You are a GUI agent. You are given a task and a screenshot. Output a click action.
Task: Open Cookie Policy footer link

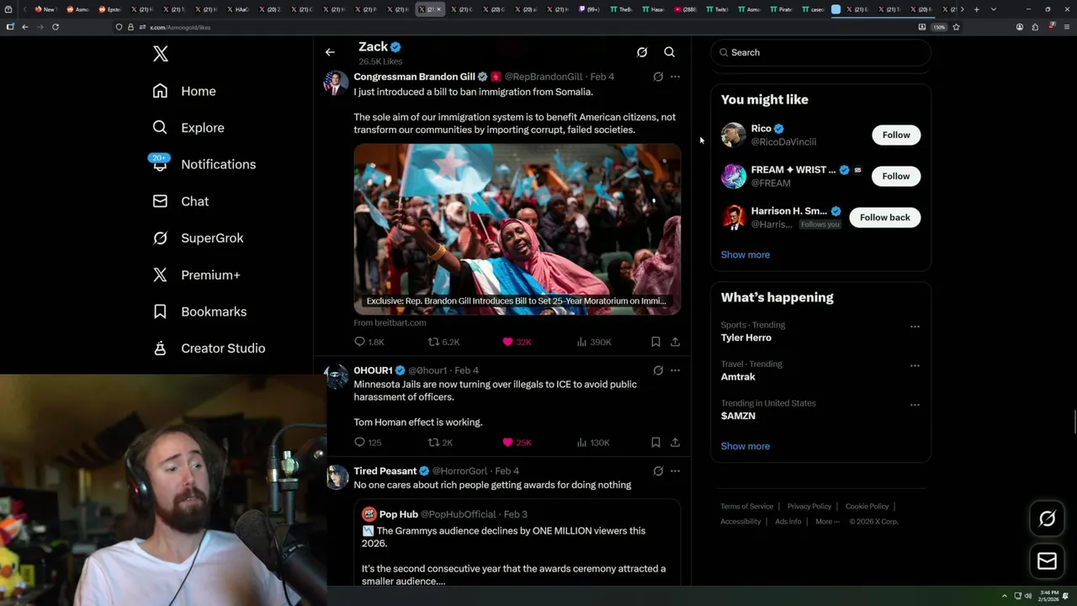(867, 507)
